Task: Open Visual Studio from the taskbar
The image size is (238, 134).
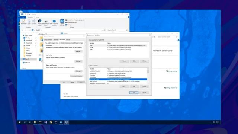Action: coord(45,122)
